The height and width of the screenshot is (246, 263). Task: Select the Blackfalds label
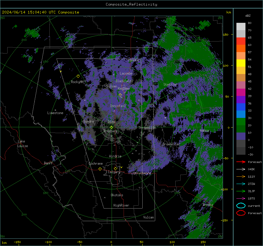124,81
